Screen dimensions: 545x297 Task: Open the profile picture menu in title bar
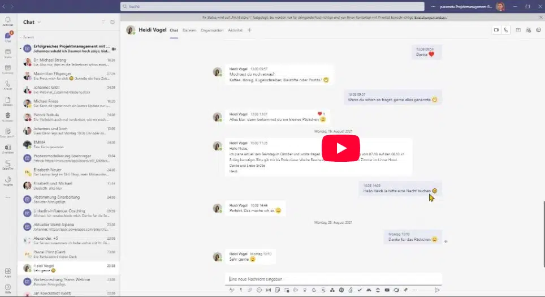[500, 7]
